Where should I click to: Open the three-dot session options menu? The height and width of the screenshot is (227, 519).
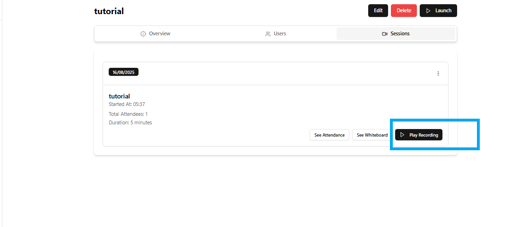point(438,73)
